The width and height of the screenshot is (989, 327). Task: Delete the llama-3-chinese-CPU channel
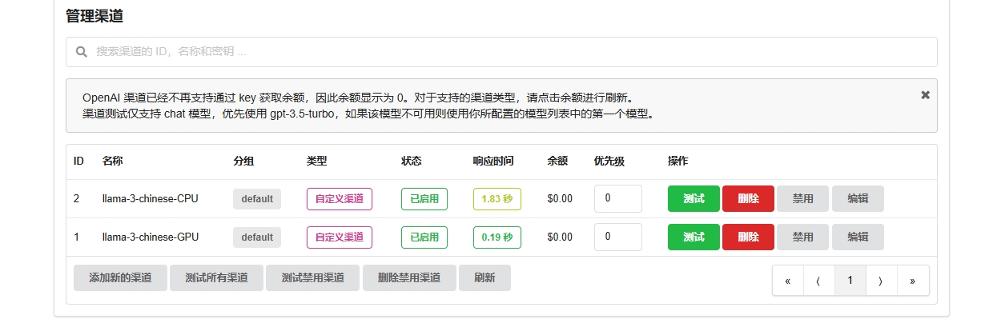point(748,199)
